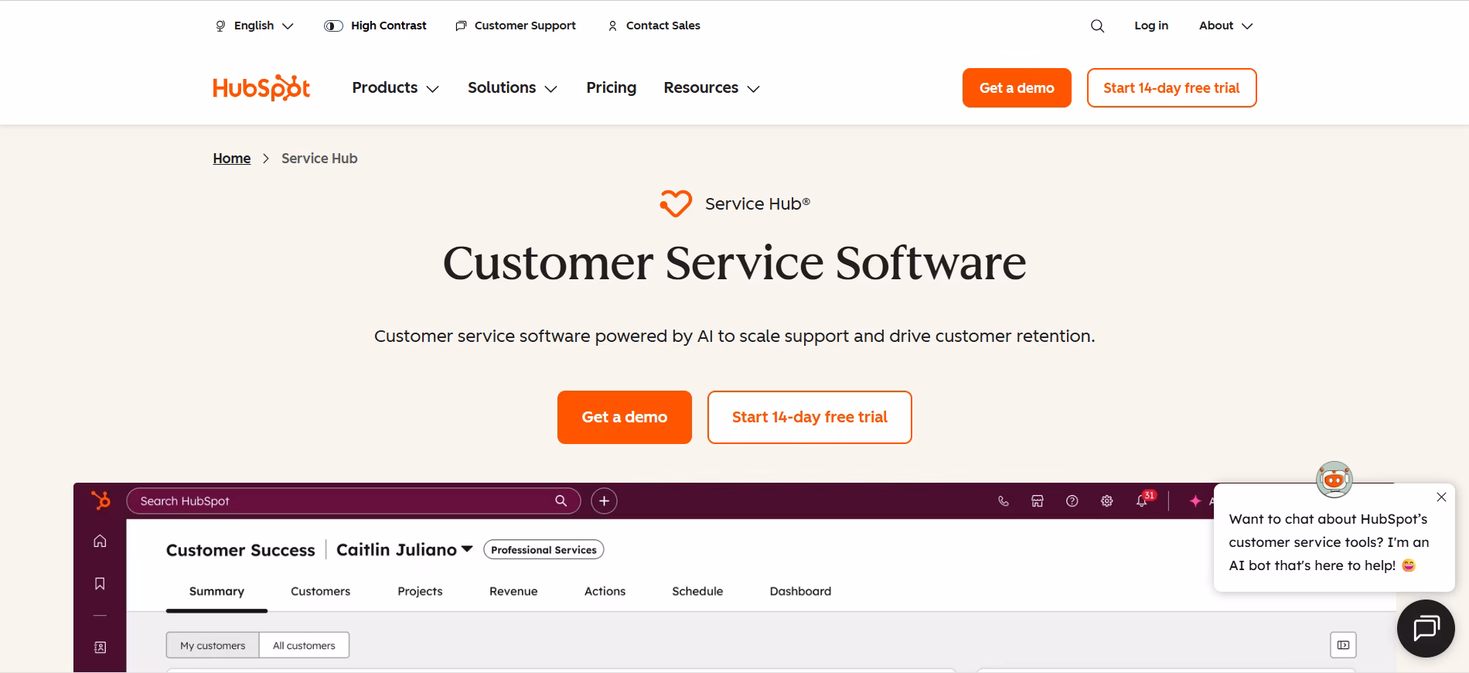Image resolution: width=1469 pixels, height=673 pixels.
Task: Click Get a demo below the headline
Action: pyautogui.click(x=624, y=417)
